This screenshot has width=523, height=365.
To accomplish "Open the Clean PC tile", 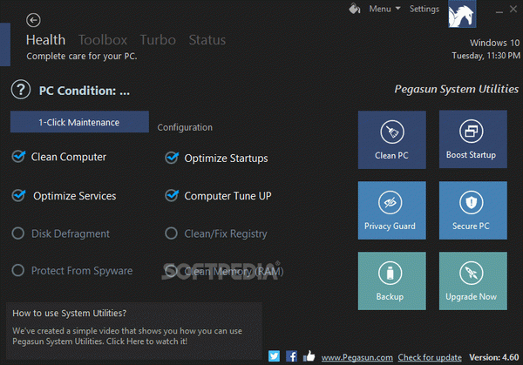I will [x=392, y=140].
